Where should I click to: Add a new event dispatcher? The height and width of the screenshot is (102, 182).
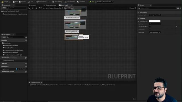[26, 72]
